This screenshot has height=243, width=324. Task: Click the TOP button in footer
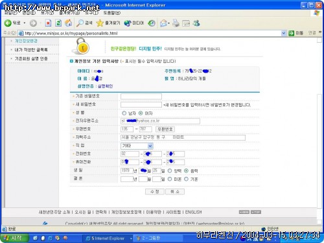coord(256,212)
